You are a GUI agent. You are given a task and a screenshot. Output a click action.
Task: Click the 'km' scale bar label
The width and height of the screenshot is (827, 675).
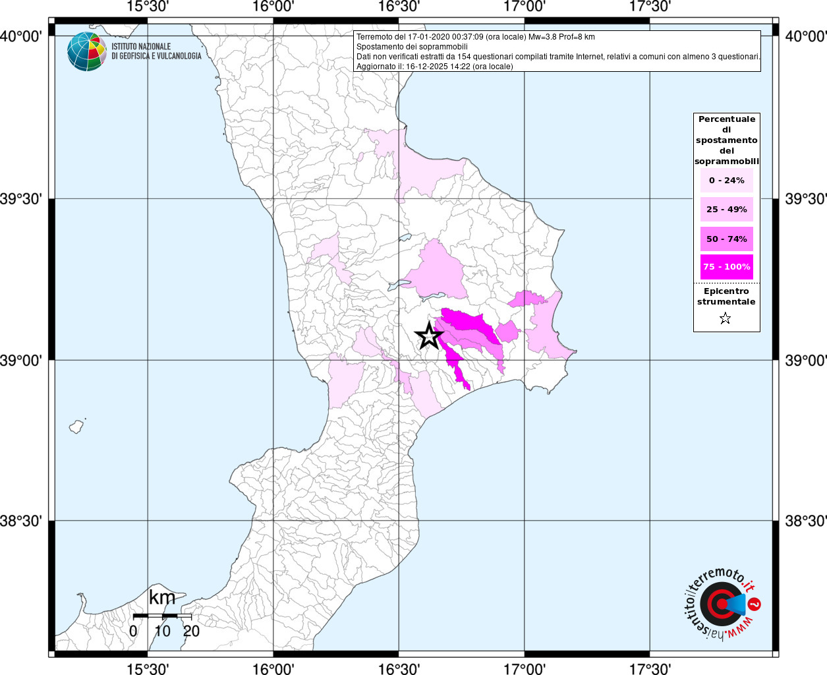tap(162, 598)
